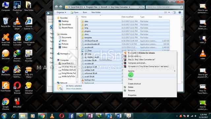Open BlueStacks desktop shortcut
Image resolution: width=211 pixels, height=119 pixels.
tap(6, 70)
